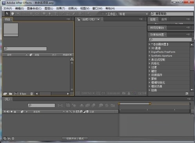Screen dimensions: 195x143
Task: Expand the 模糊与锐化 effects category
Action: pos(150,82)
